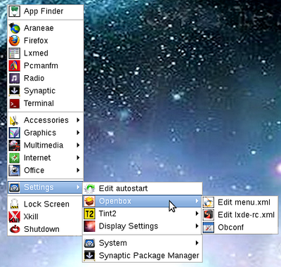The width and height of the screenshot is (281, 267).
Task: Click the Radio music note icon
Action: point(14,78)
